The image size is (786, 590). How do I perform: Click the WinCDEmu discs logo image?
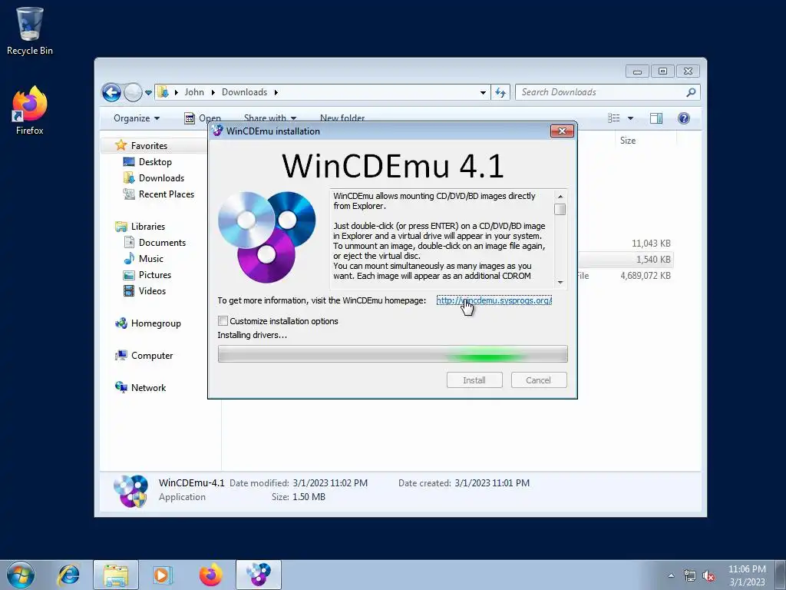click(x=266, y=237)
